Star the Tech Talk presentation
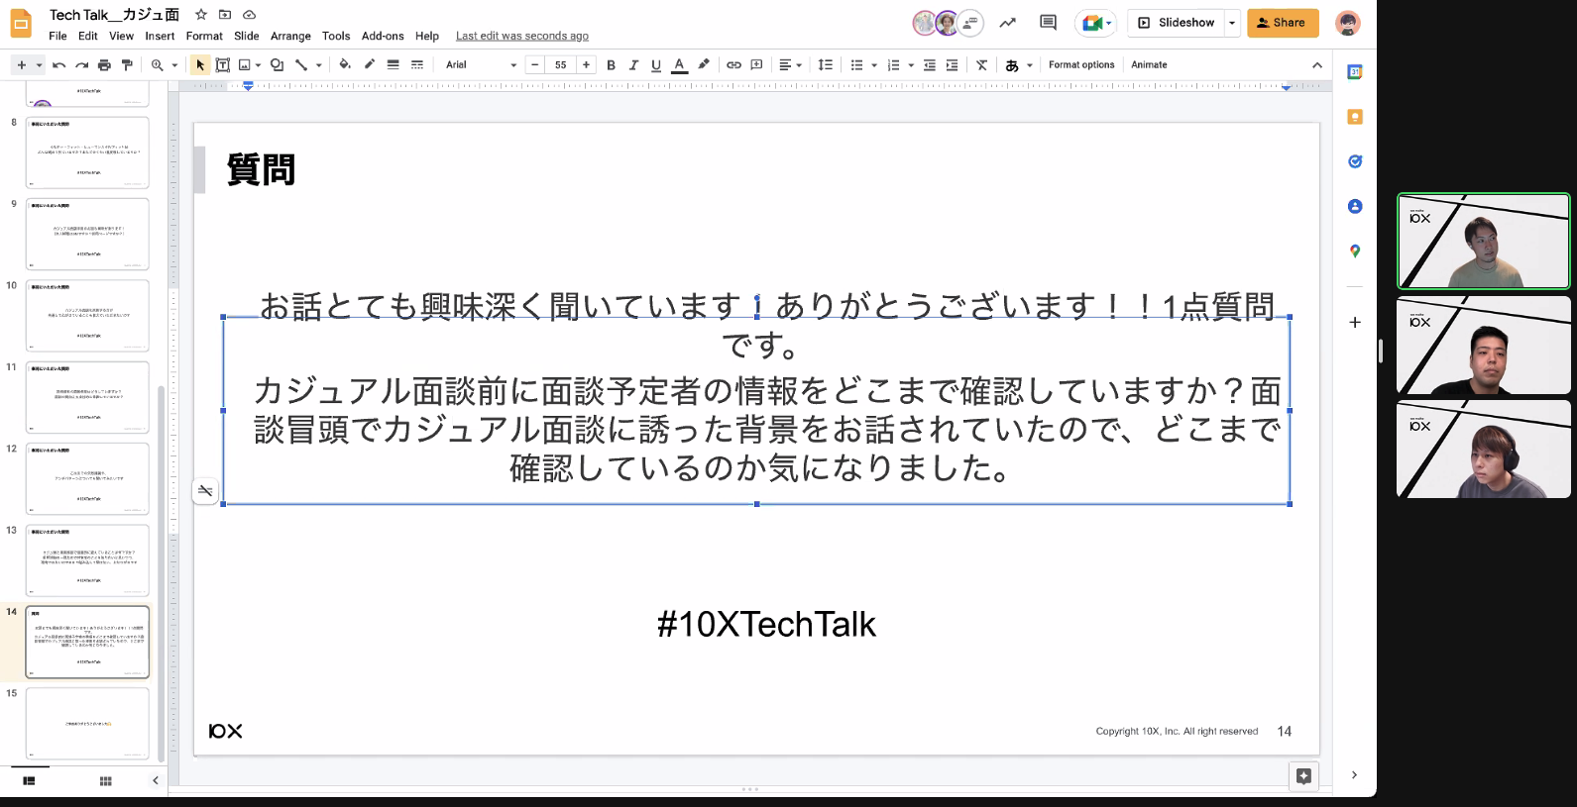This screenshot has width=1577, height=807. click(201, 15)
